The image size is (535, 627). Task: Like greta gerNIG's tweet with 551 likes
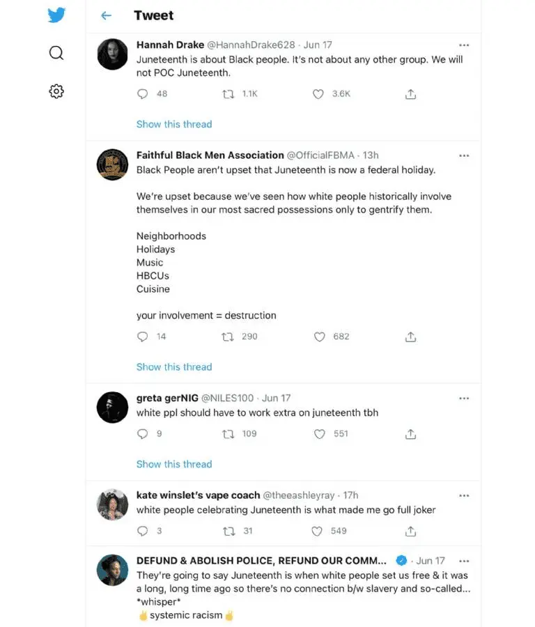click(319, 434)
